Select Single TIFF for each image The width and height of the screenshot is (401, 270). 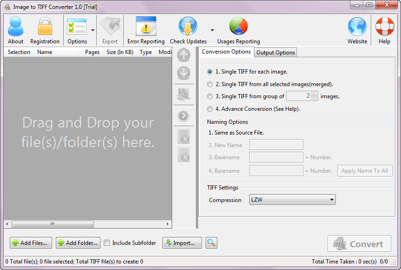coord(210,72)
